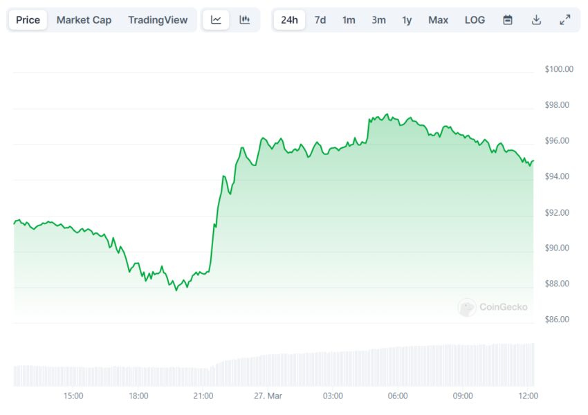Change range to 3m
588x415 pixels.
point(378,20)
